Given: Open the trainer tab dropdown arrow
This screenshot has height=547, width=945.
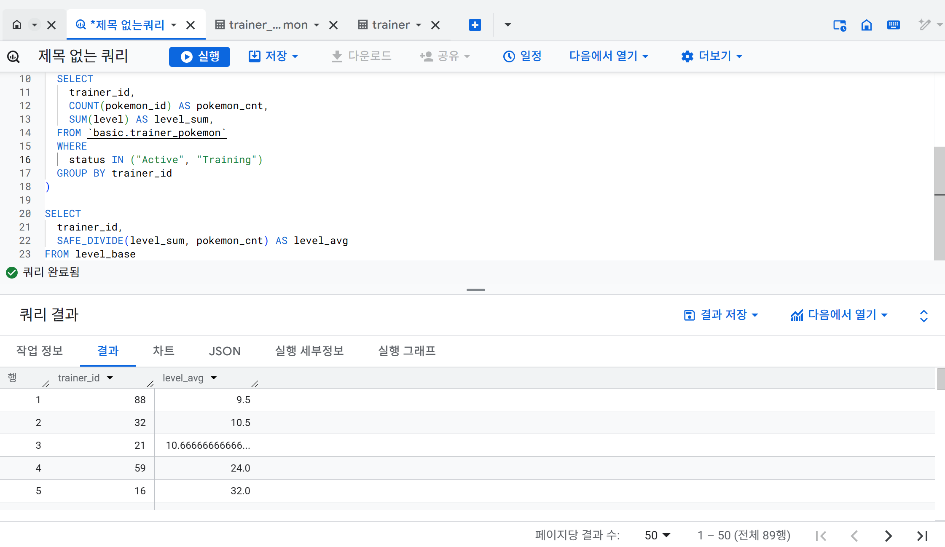Looking at the screenshot, I should coord(419,25).
